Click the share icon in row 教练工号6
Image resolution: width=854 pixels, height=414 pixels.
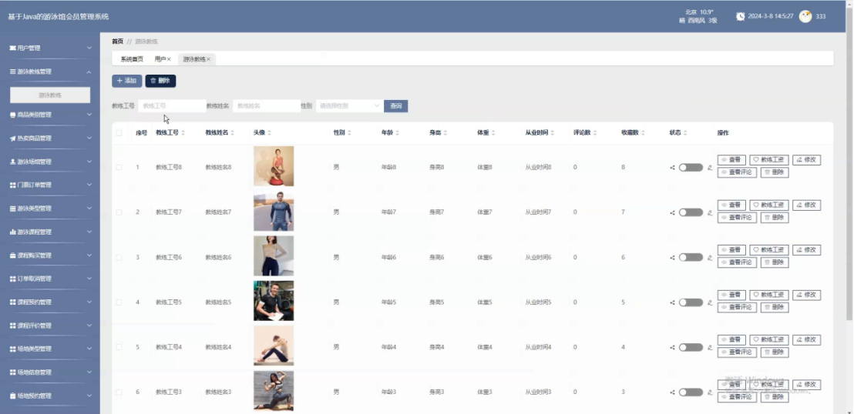click(x=672, y=258)
